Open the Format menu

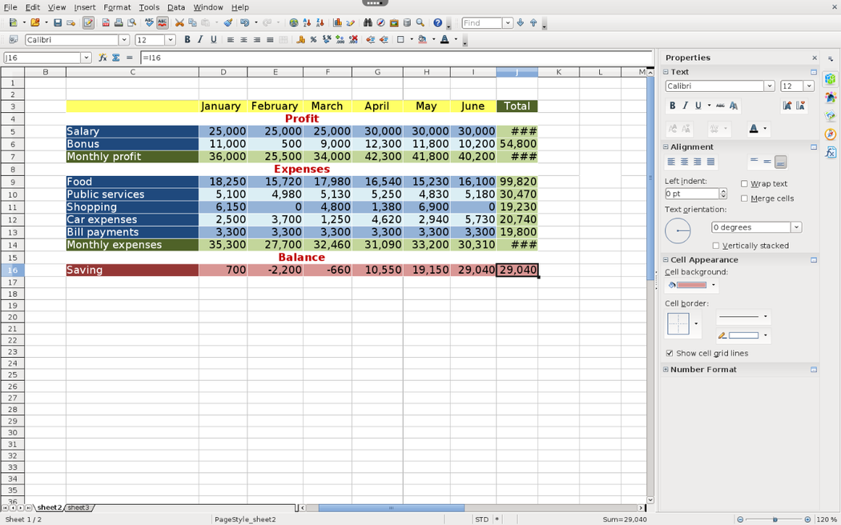(x=117, y=7)
